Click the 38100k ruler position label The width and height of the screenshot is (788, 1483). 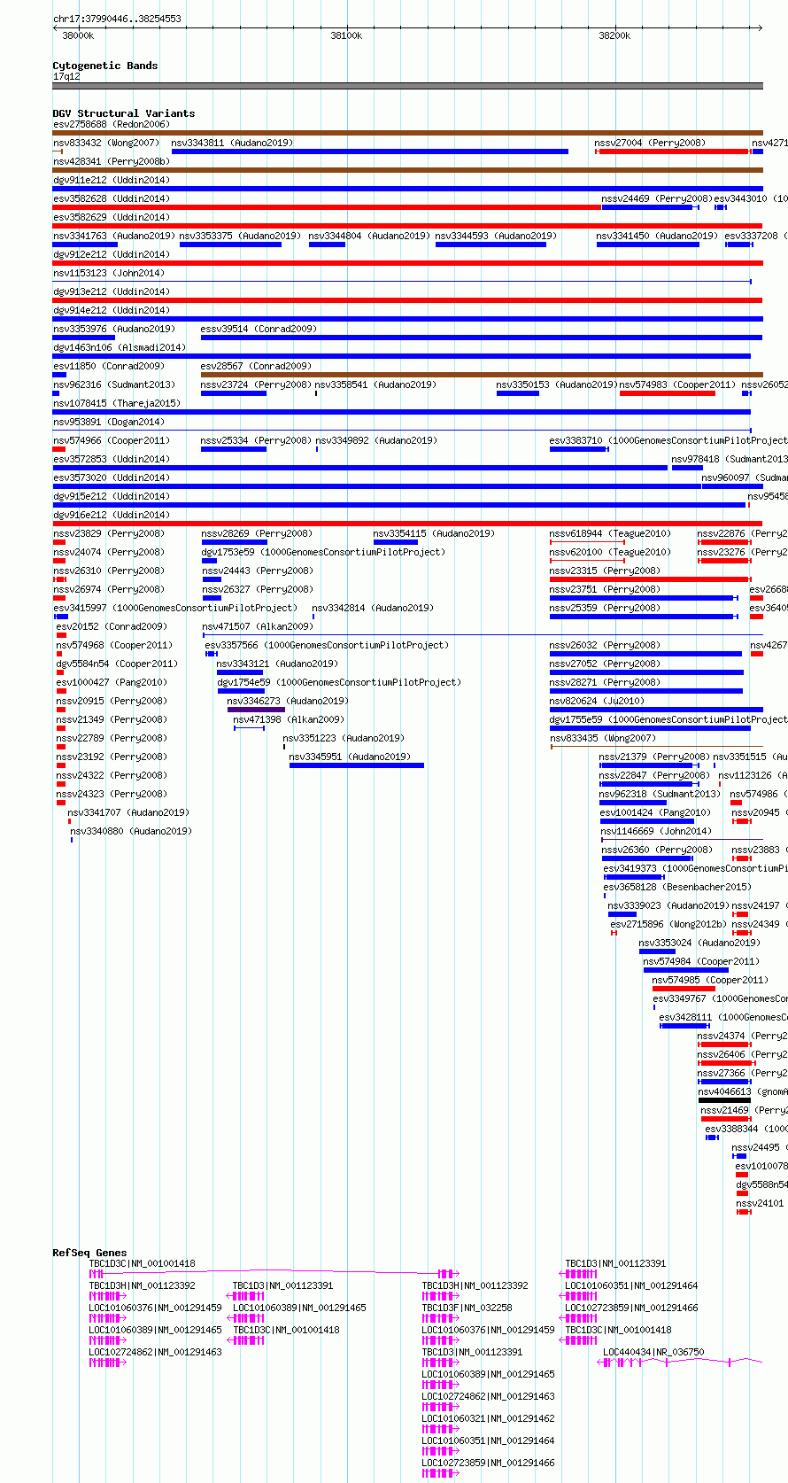tap(346, 35)
